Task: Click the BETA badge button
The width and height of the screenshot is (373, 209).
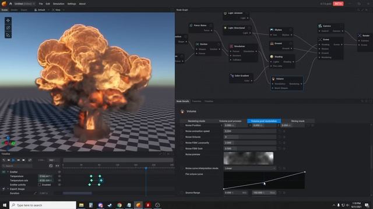Action: [x=338, y=3]
